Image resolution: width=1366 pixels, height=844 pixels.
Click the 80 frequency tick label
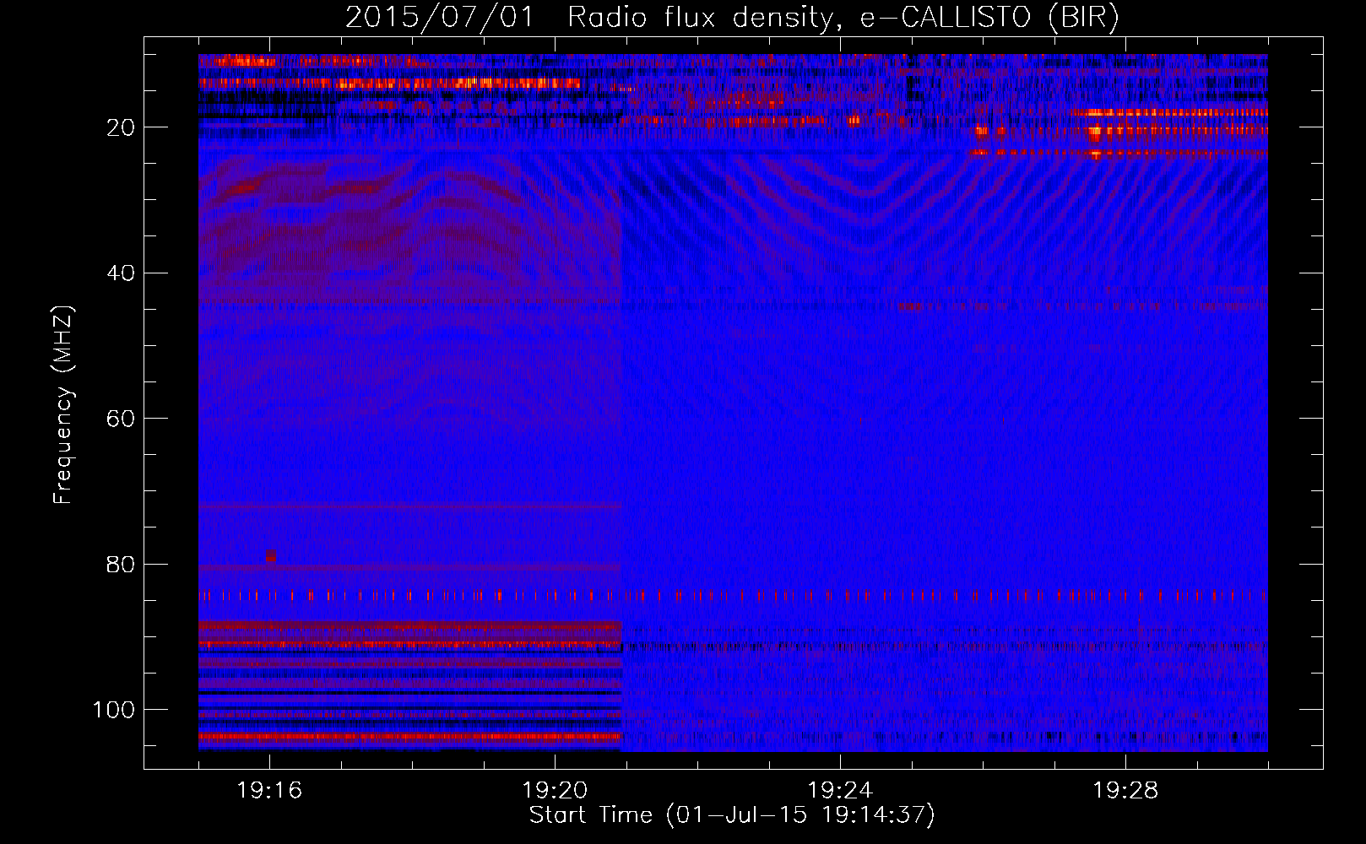(121, 565)
